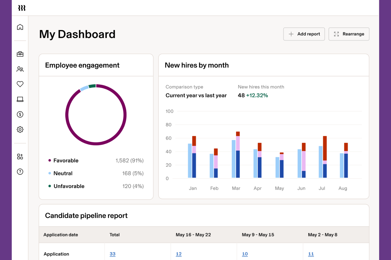391x260 pixels.
Task: Click the Add report button
Action: [x=304, y=34]
